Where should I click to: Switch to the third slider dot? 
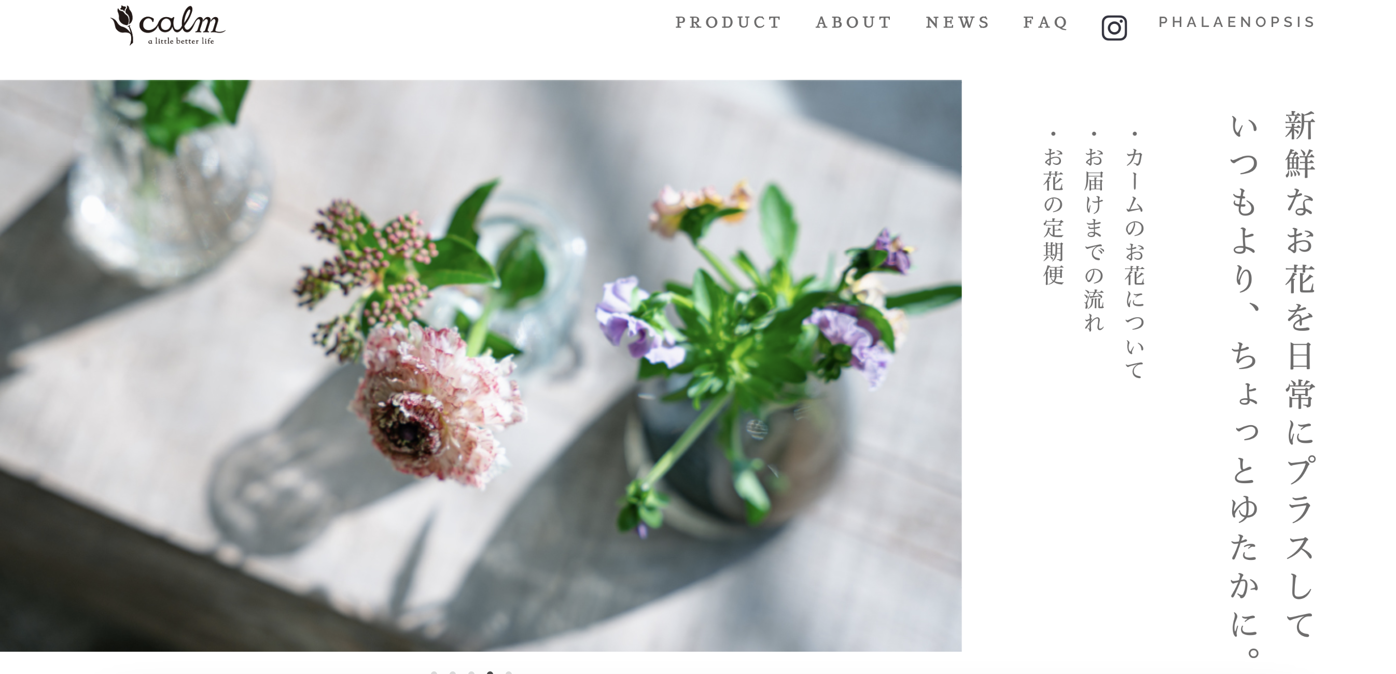(x=471, y=672)
